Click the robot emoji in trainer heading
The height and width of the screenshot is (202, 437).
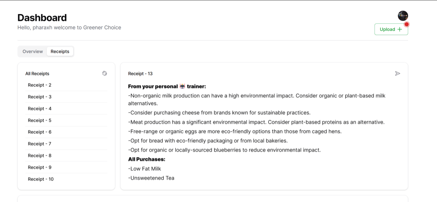click(182, 87)
